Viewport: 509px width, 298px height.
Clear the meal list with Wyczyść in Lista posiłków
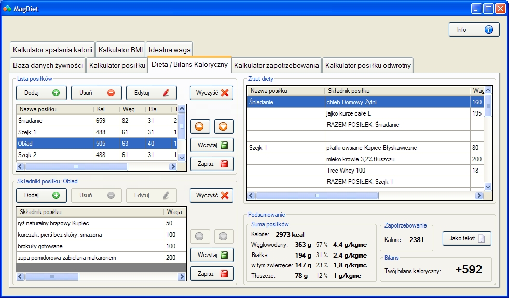[212, 93]
